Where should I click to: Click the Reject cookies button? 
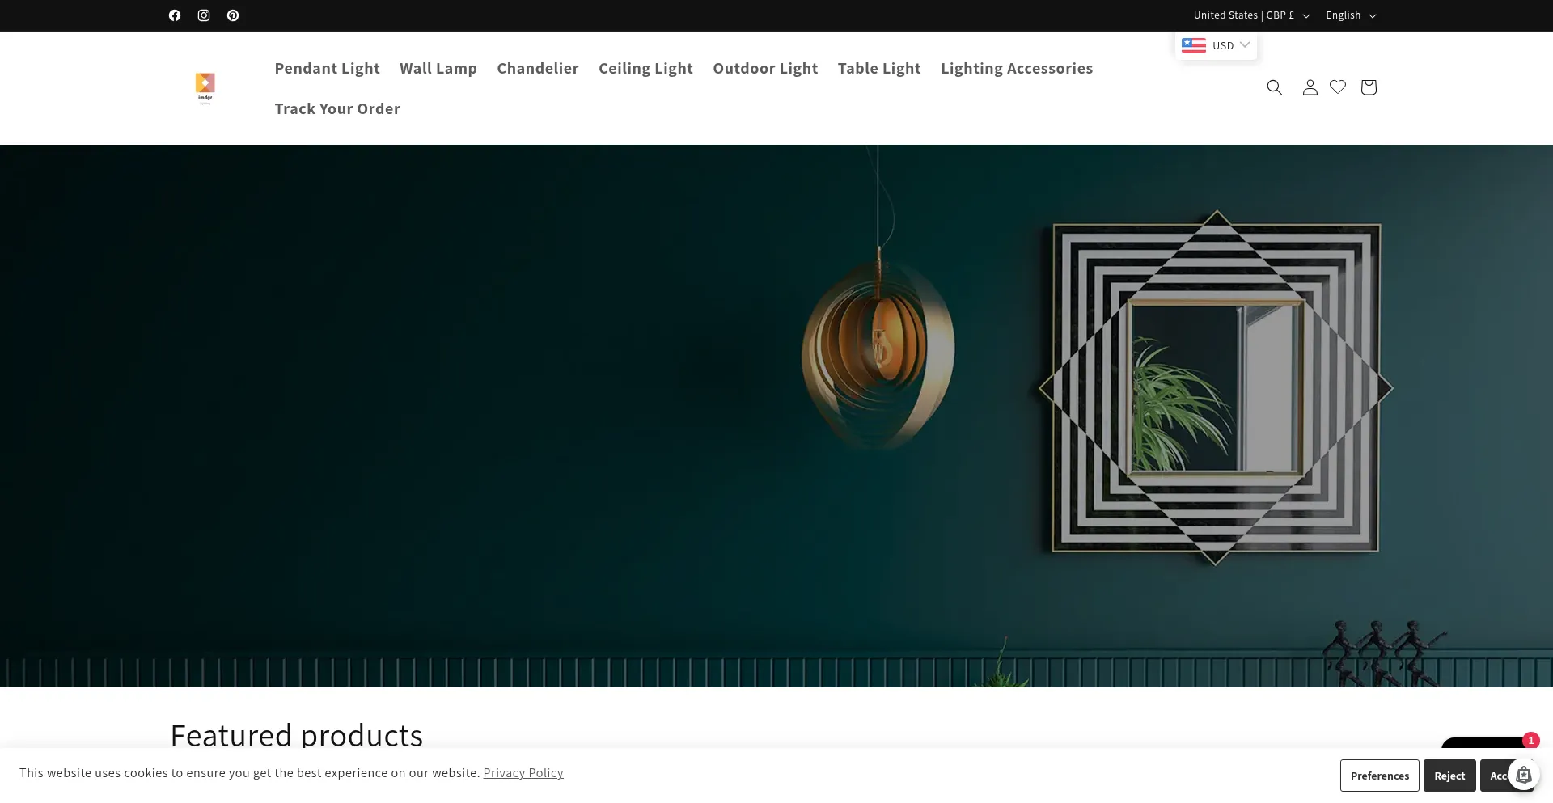click(x=1449, y=776)
